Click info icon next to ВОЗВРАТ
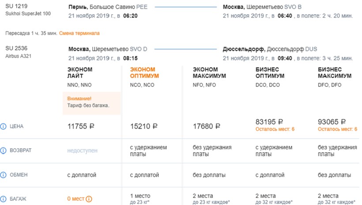 (x=4, y=151)
